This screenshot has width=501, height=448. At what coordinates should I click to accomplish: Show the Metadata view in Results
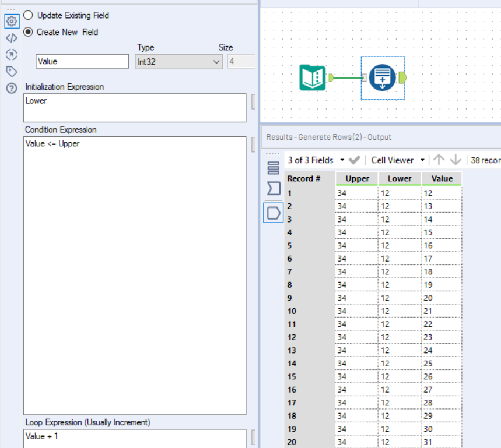[273, 168]
